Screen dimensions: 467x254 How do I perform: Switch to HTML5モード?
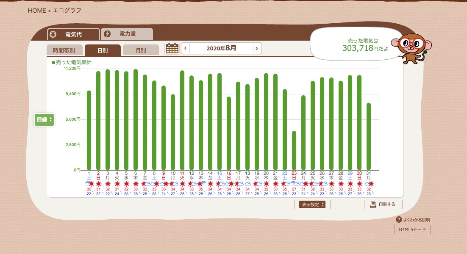[x=412, y=229]
